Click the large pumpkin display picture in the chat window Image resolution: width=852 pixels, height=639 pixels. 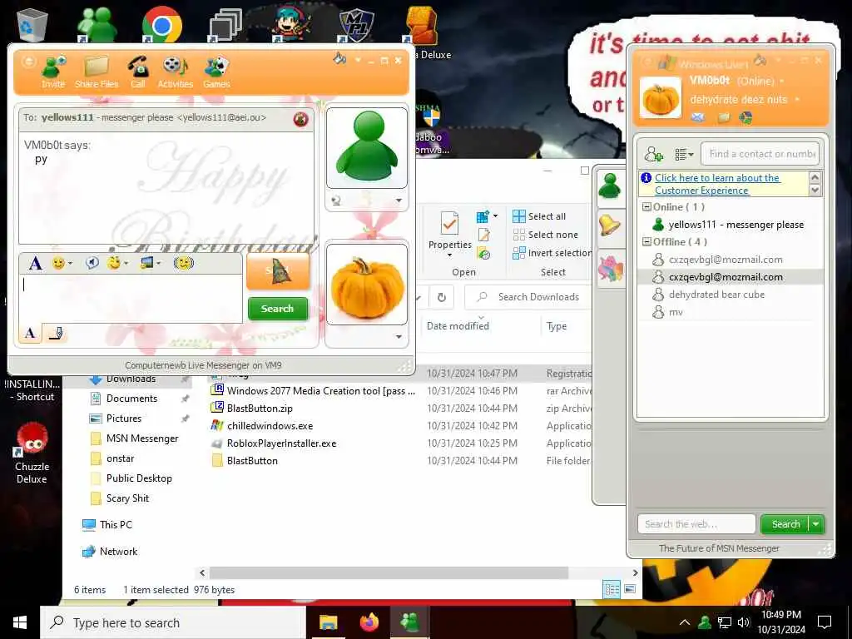(367, 285)
